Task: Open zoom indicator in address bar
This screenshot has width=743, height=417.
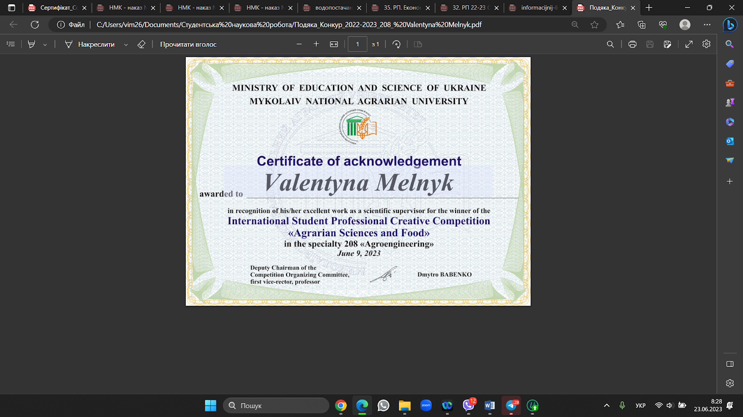Action: 575,25
